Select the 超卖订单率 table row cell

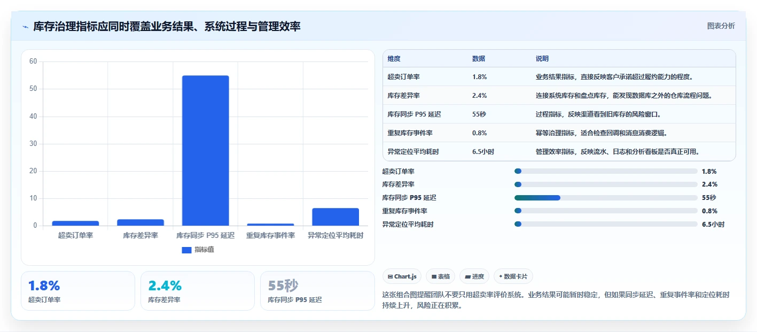click(404, 77)
